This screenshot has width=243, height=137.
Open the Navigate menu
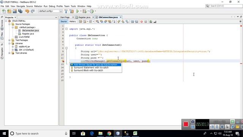pos(21,6)
